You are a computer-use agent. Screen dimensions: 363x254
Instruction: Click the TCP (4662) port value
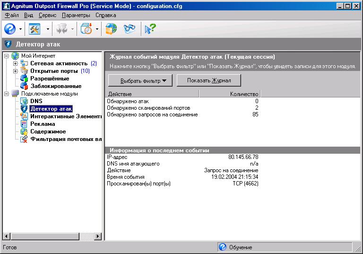coord(245,184)
